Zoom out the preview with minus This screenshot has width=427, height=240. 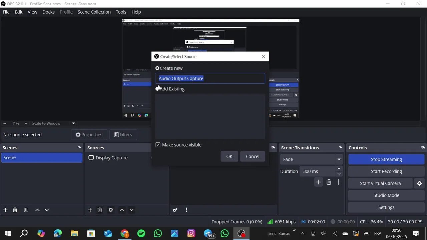pyautogui.click(x=5, y=123)
